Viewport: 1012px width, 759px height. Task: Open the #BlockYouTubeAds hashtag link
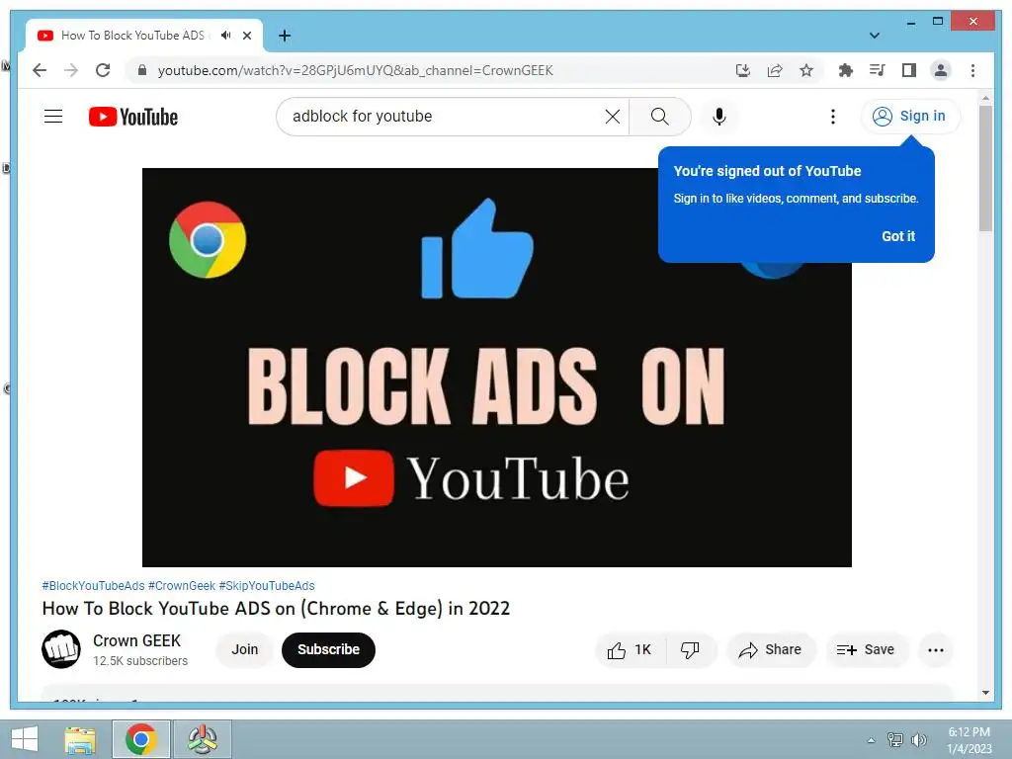click(93, 585)
